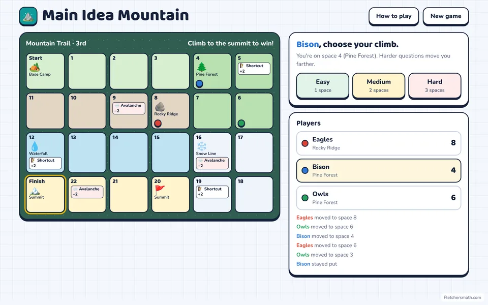Click the Waterfall droplet icon
The height and width of the screenshot is (305, 488).
coord(35,146)
